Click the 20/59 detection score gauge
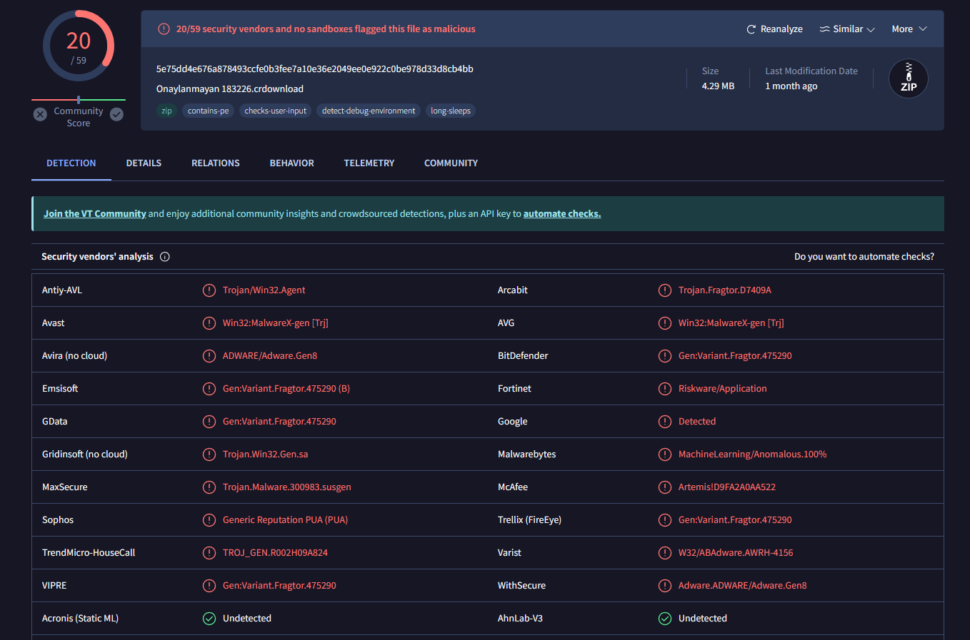 tap(79, 46)
